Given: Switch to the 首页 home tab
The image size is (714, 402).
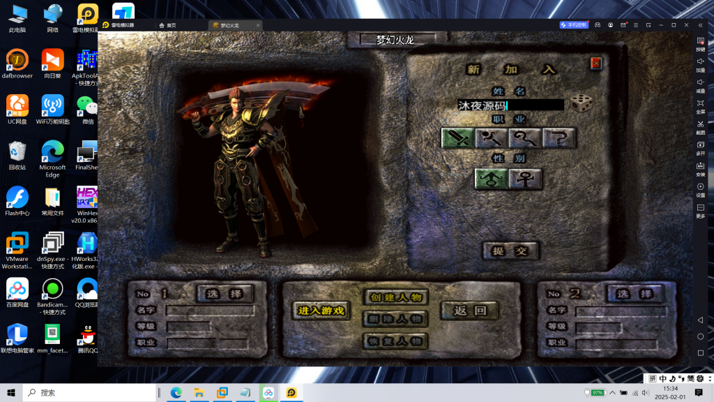Looking at the screenshot, I should [x=168, y=25].
